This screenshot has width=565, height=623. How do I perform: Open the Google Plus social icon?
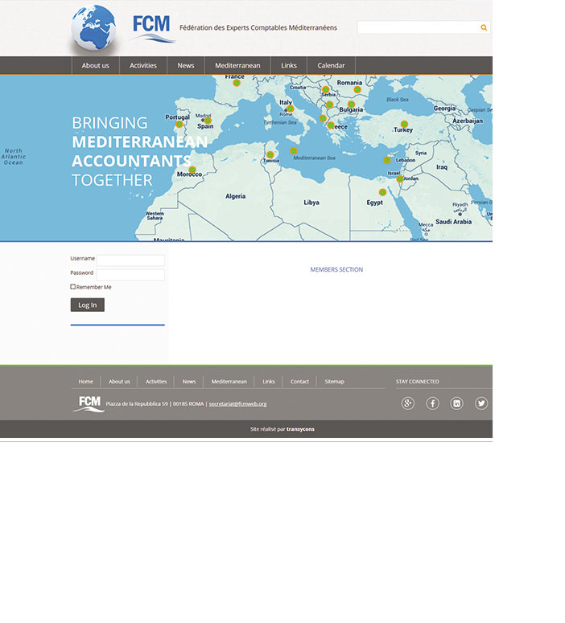click(408, 404)
